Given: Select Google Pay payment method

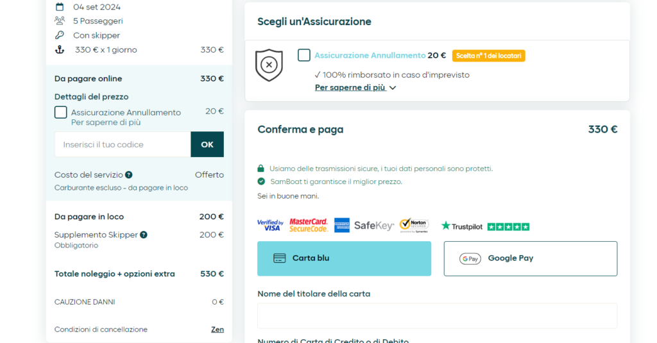Looking at the screenshot, I should pos(530,258).
